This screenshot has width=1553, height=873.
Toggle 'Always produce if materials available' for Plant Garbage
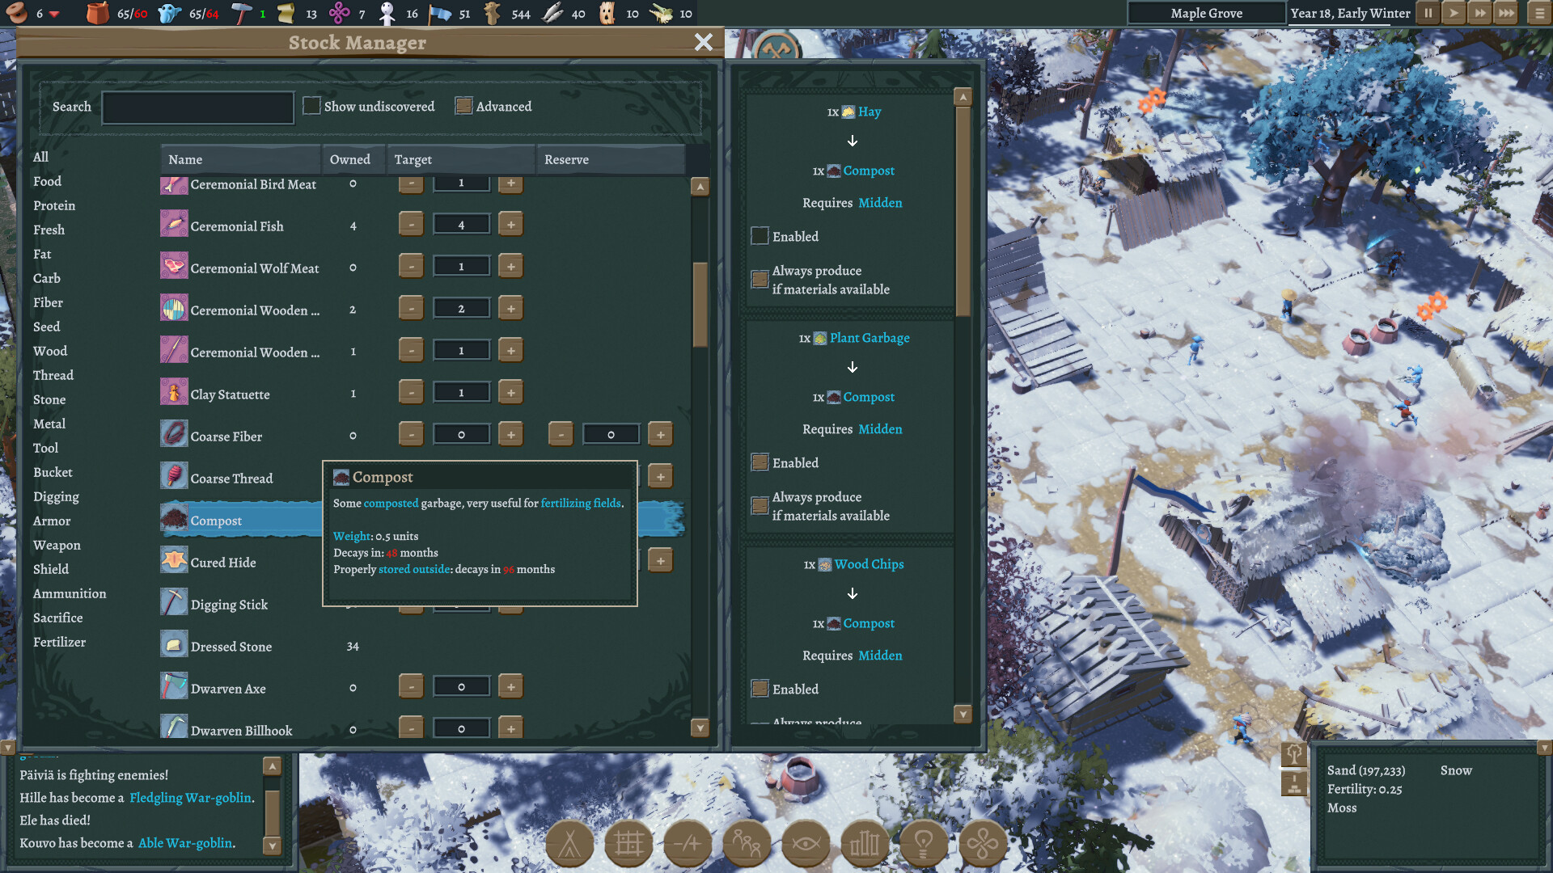(760, 505)
